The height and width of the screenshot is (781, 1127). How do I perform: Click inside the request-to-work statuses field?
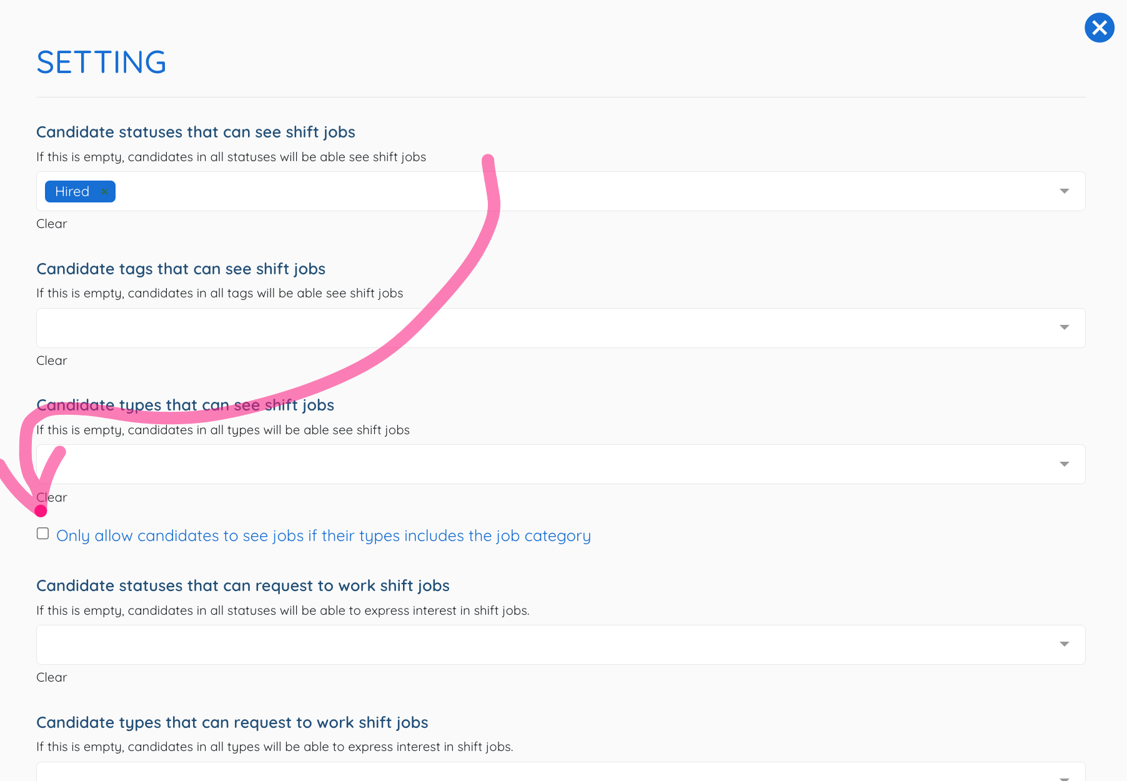(x=560, y=645)
